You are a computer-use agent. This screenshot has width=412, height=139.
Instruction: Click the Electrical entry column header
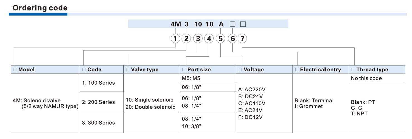320,70
